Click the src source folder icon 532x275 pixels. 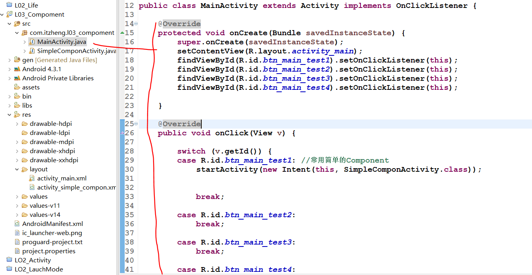pyautogui.click(x=17, y=23)
